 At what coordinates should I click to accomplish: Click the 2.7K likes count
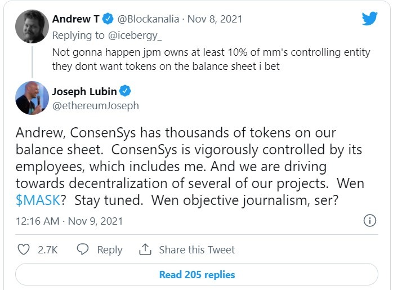pyautogui.click(x=48, y=249)
